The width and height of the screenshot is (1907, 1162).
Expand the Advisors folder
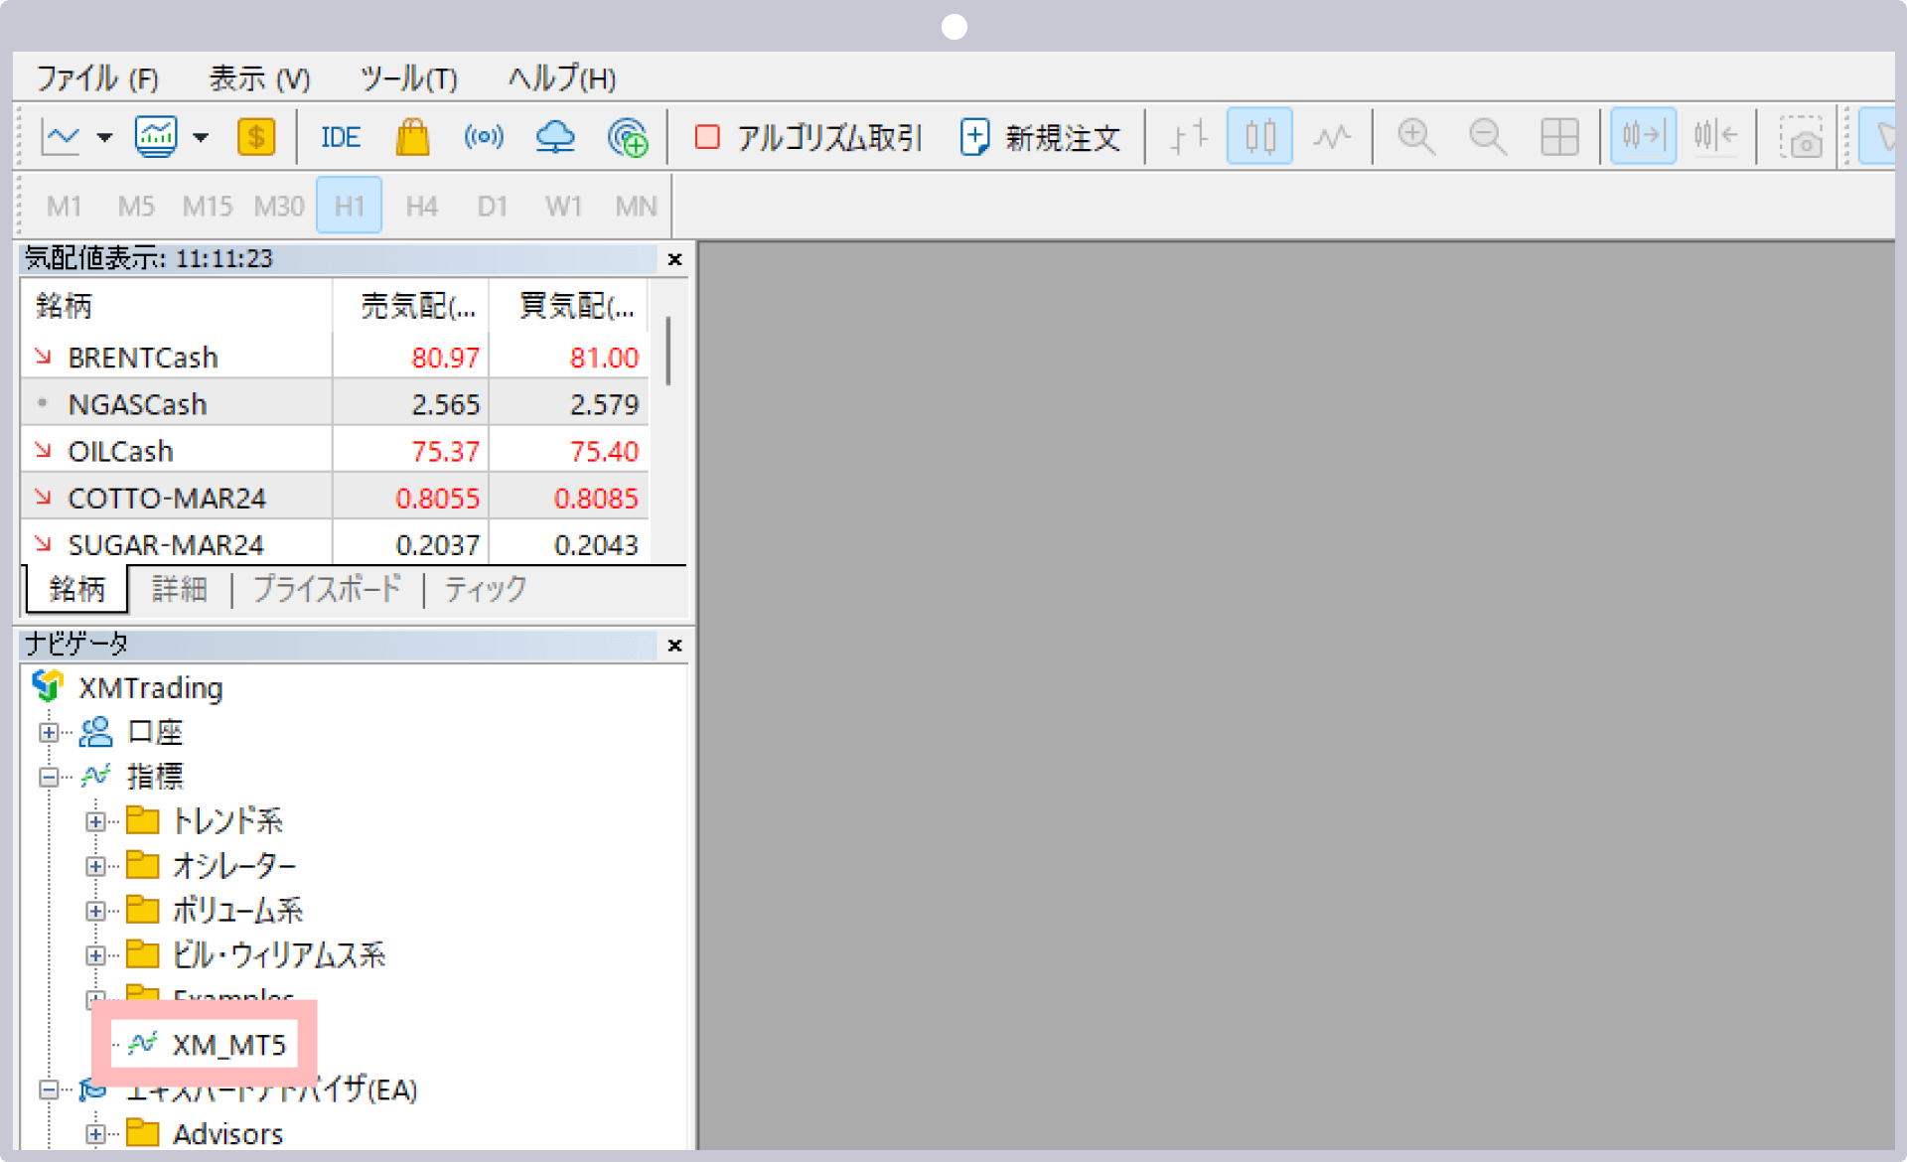tap(95, 1134)
